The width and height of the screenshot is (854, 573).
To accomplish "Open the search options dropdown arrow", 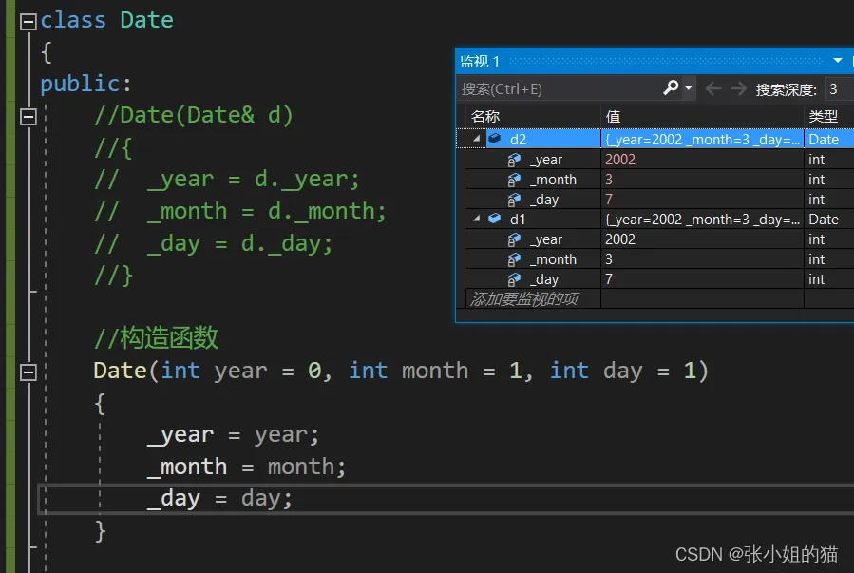I will click(689, 88).
